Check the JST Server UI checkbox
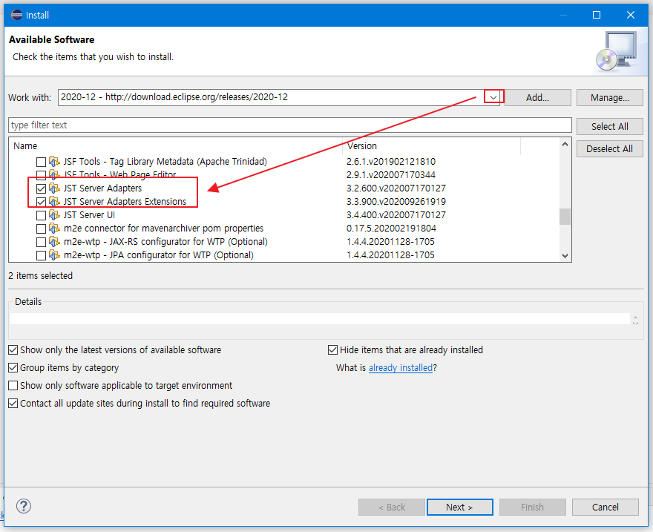 [41, 215]
